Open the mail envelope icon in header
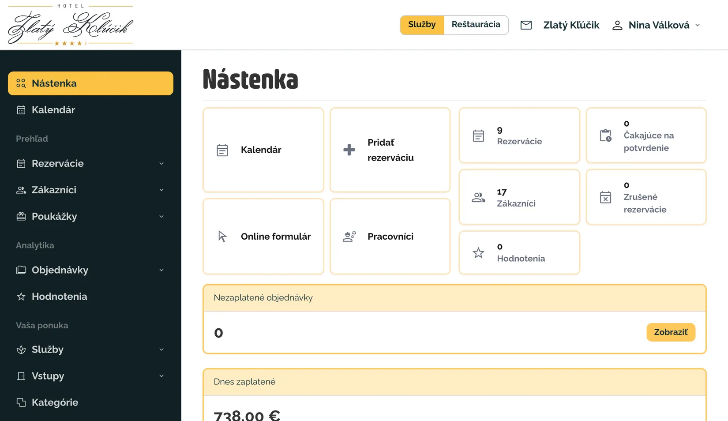728x421 pixels. (x=526, y=25)
